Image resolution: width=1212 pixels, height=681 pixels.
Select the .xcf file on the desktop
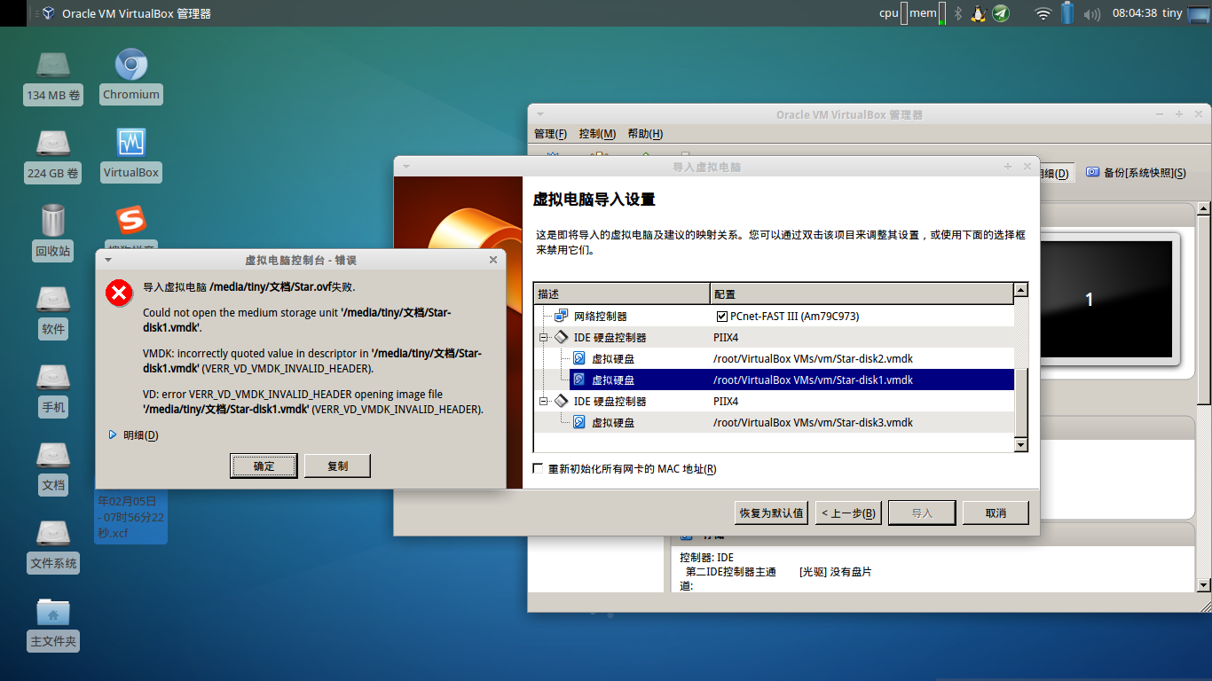coord(131,516)
